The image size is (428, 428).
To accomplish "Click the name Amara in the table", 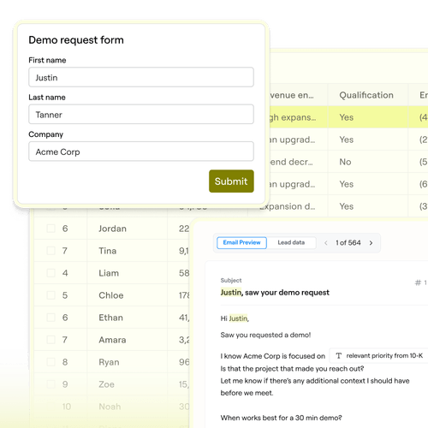I will [x=112, y=340].
